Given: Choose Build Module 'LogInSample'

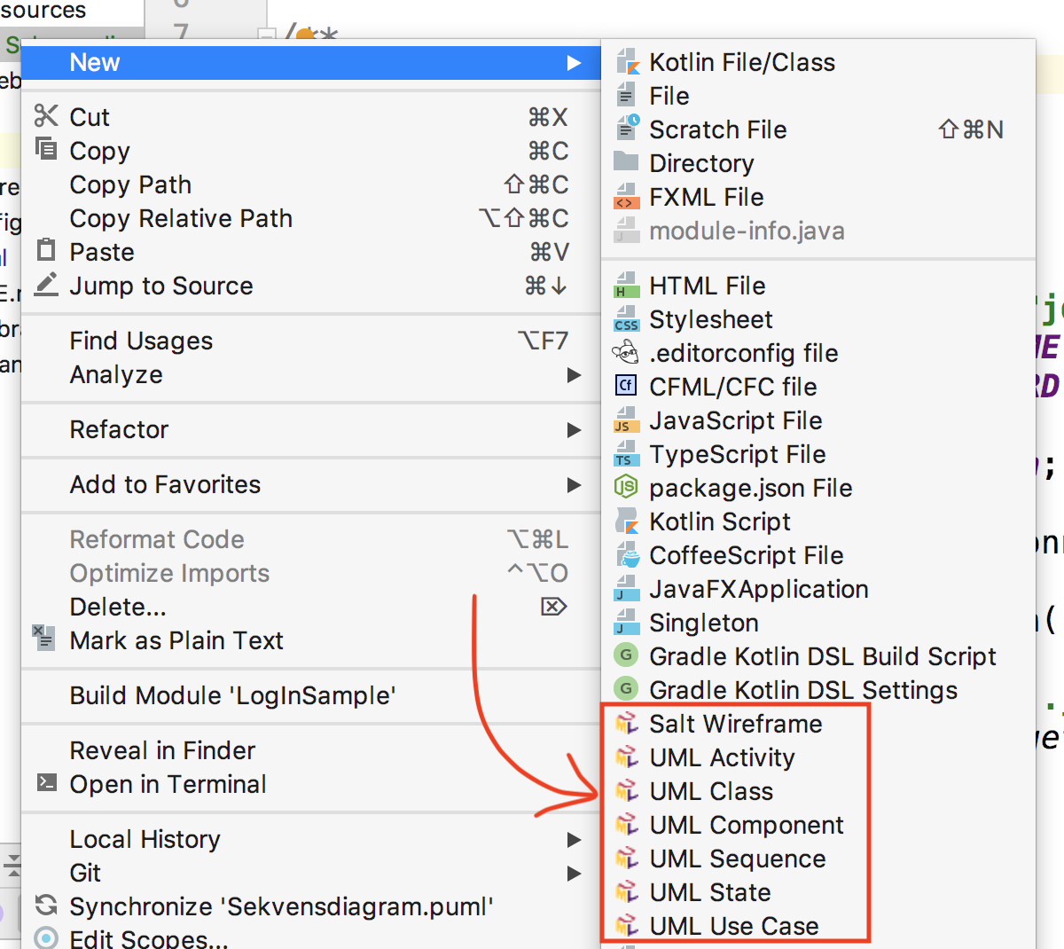Looking at the screenshot, I should point(232,696).
